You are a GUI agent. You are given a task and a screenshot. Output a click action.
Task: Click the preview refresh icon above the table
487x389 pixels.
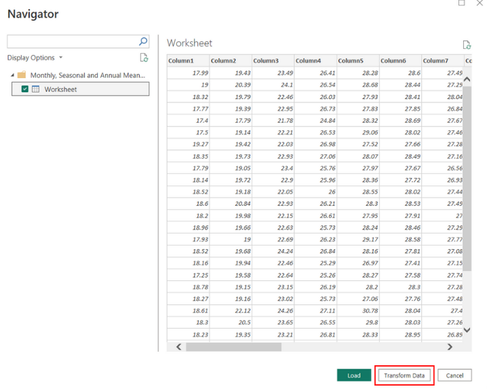point(467,45)
